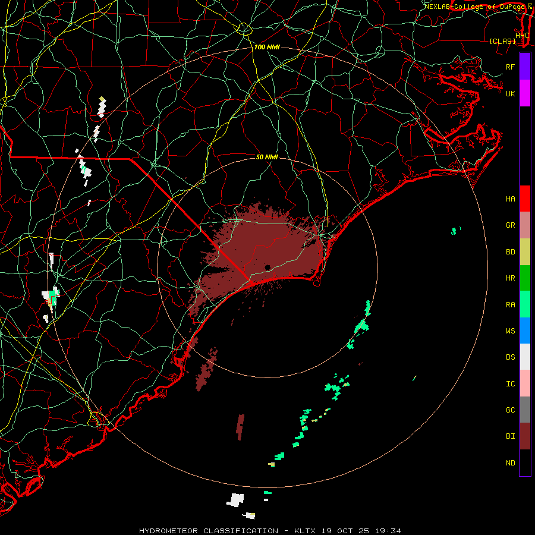The width and height of the screenshot is (535, 535).
Task: Click the ND legend label
Action: [x=510, y=463]
